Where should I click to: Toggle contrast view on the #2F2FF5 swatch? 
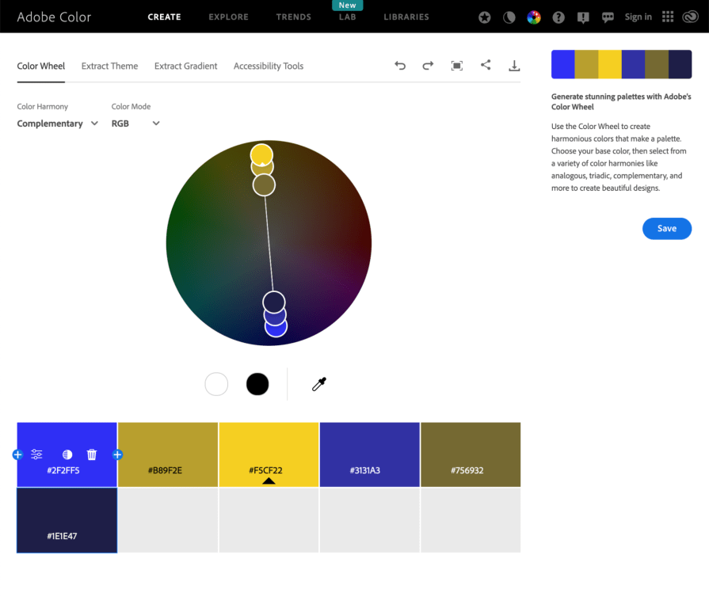67,454
